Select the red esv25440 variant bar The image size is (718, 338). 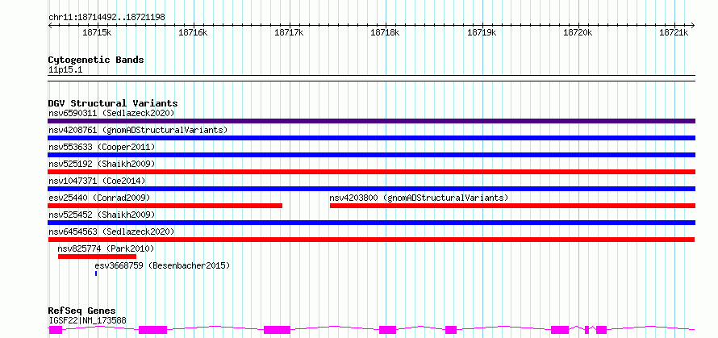(165, 206)
